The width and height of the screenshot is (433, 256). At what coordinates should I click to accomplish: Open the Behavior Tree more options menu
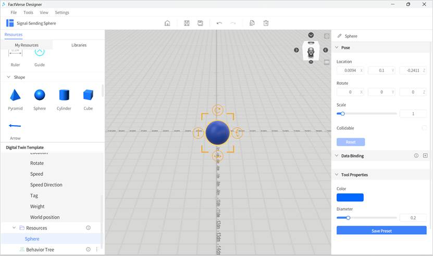pos(96,249)
